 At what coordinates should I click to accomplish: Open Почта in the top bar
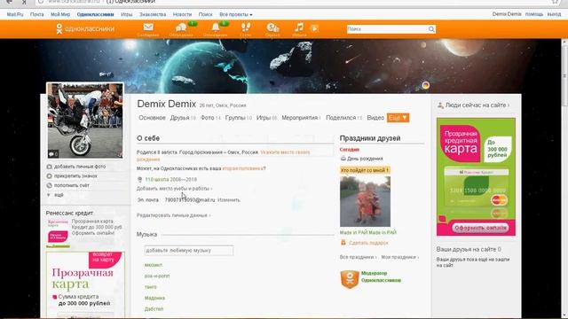36,14
